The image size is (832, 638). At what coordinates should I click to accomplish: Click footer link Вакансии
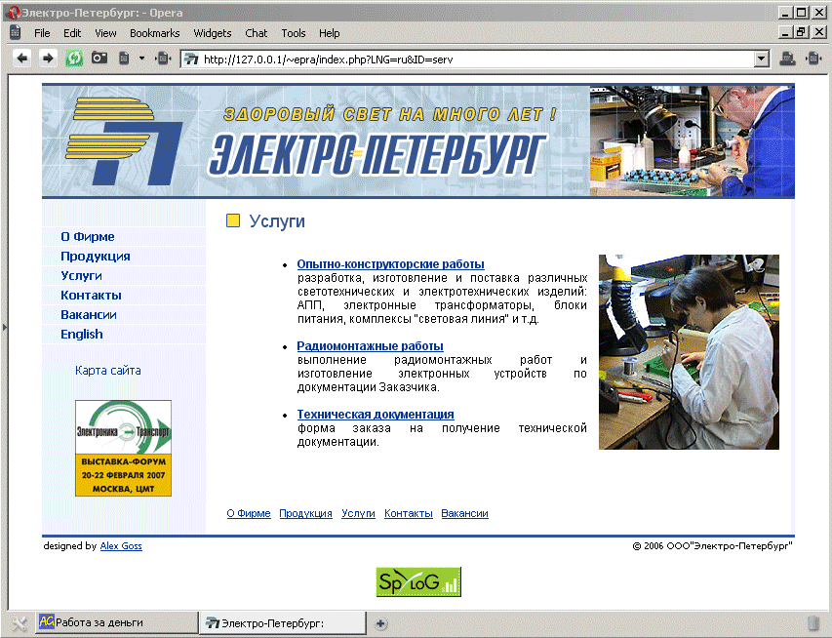click(x=464, y=513)
